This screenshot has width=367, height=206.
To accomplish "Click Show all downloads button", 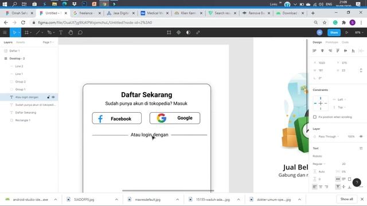I will (x=346, y=199).
